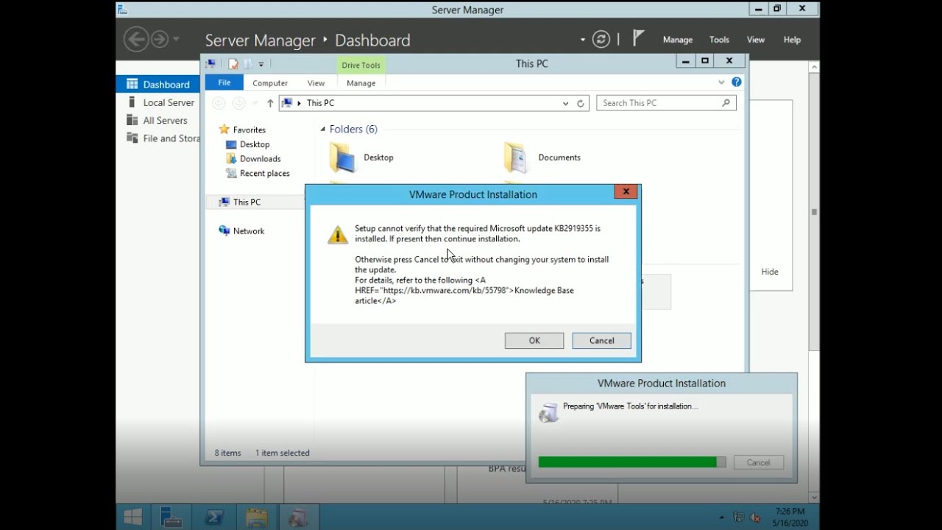Refresh the Server Manager dashboard

pos(601,39)
